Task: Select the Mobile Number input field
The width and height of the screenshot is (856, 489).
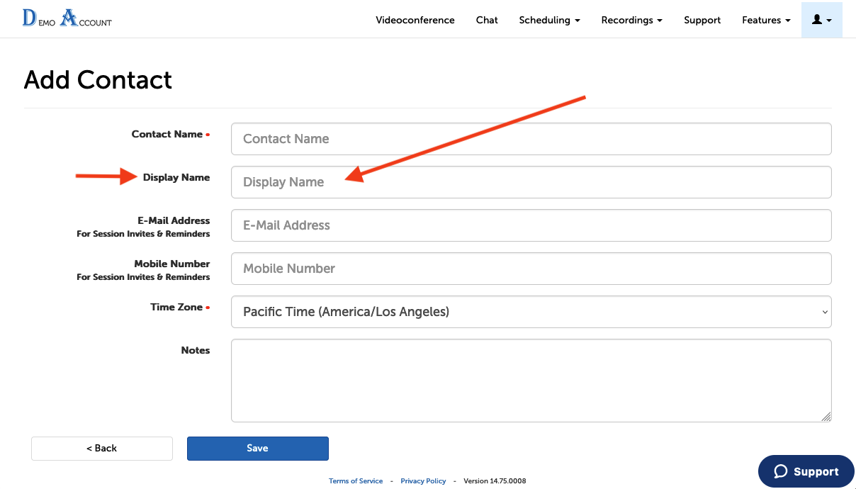Action: point(531,269)
